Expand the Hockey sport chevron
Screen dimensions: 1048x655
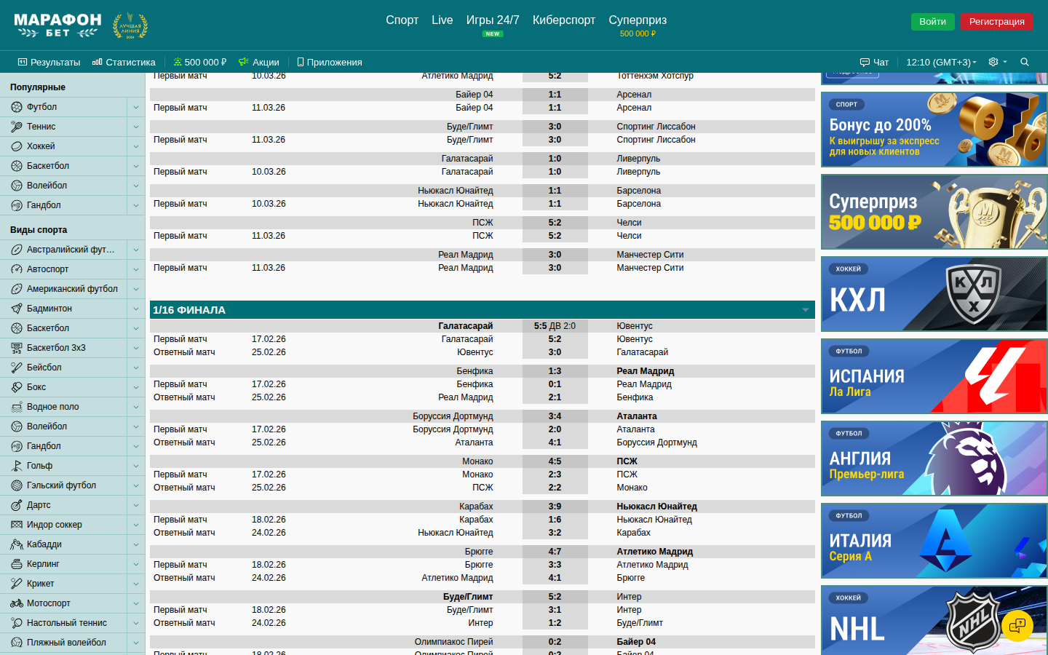[136, 146]
